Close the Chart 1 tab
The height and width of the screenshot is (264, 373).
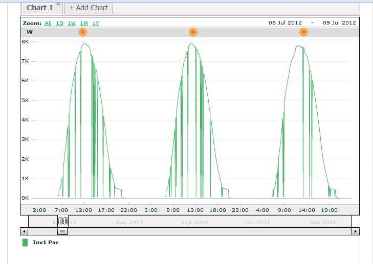pyautogui.click(x=58, y=4)
